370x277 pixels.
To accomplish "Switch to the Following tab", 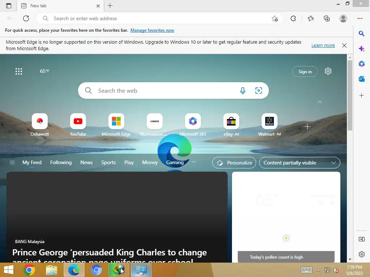I will tap(61, 163).
